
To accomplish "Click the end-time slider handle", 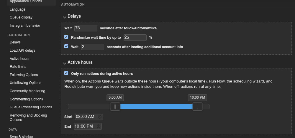I will tap(197, 107).
